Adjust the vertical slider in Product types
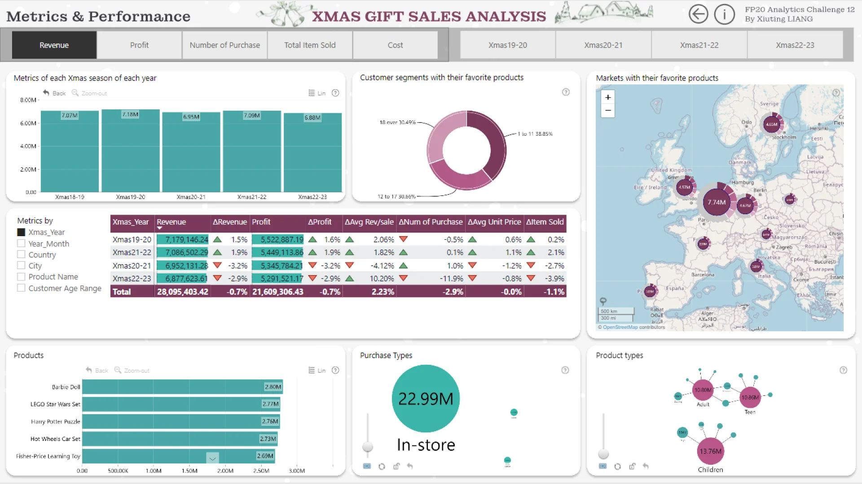862x484 pixels. (x=603, y=454)
